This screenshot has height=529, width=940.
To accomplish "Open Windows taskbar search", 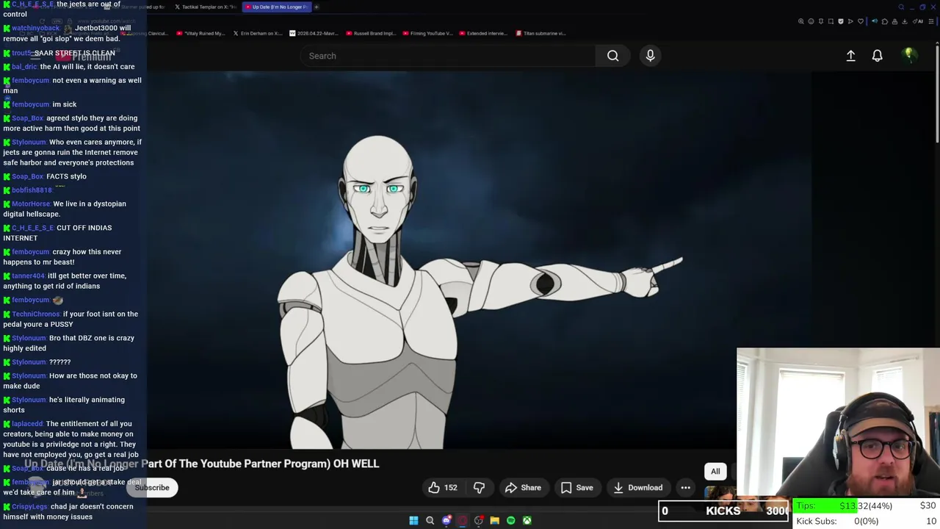I will coord(430,520).
